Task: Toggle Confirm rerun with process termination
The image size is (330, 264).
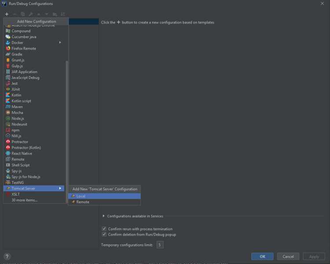Action: click(104, 229)
